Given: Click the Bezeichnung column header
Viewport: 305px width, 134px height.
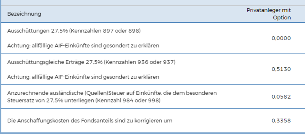Looking at the screenshot, I should [24, 14].
